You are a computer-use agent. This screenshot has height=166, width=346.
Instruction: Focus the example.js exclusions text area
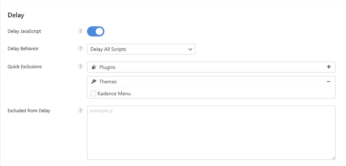tap(211, 134)
